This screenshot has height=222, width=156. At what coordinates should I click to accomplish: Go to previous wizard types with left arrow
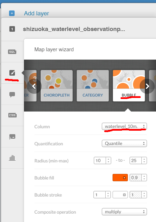click(34, 86)
